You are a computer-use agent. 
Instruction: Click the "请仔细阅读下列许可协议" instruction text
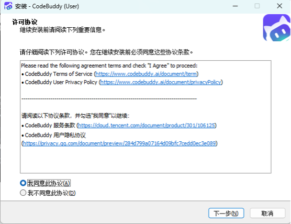[106, 52]
